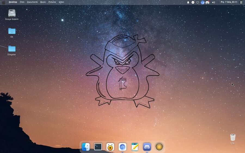
Task: Click the Discord tray icon in panel
Action: pos(207,2)
